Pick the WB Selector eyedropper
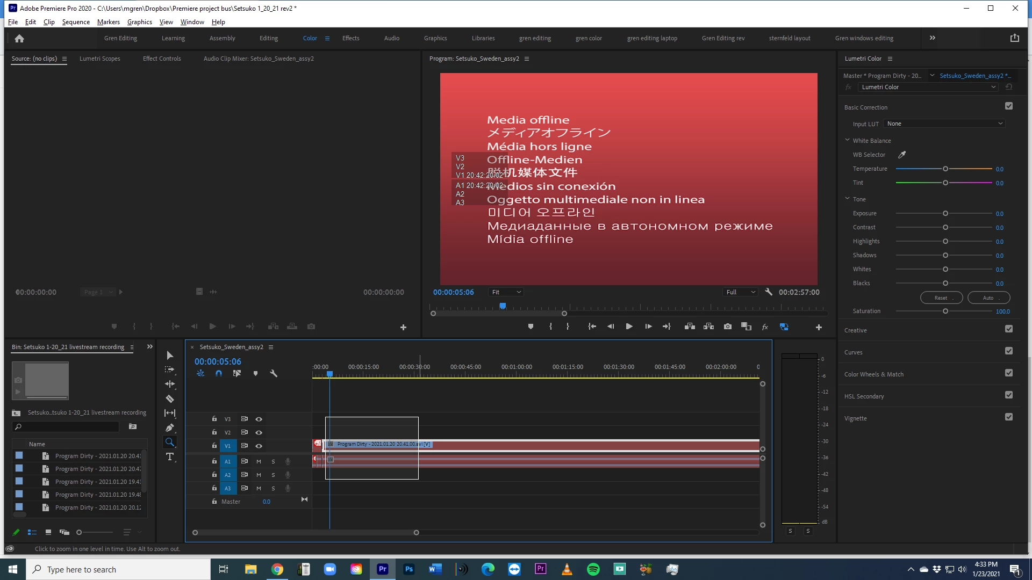 902,155
